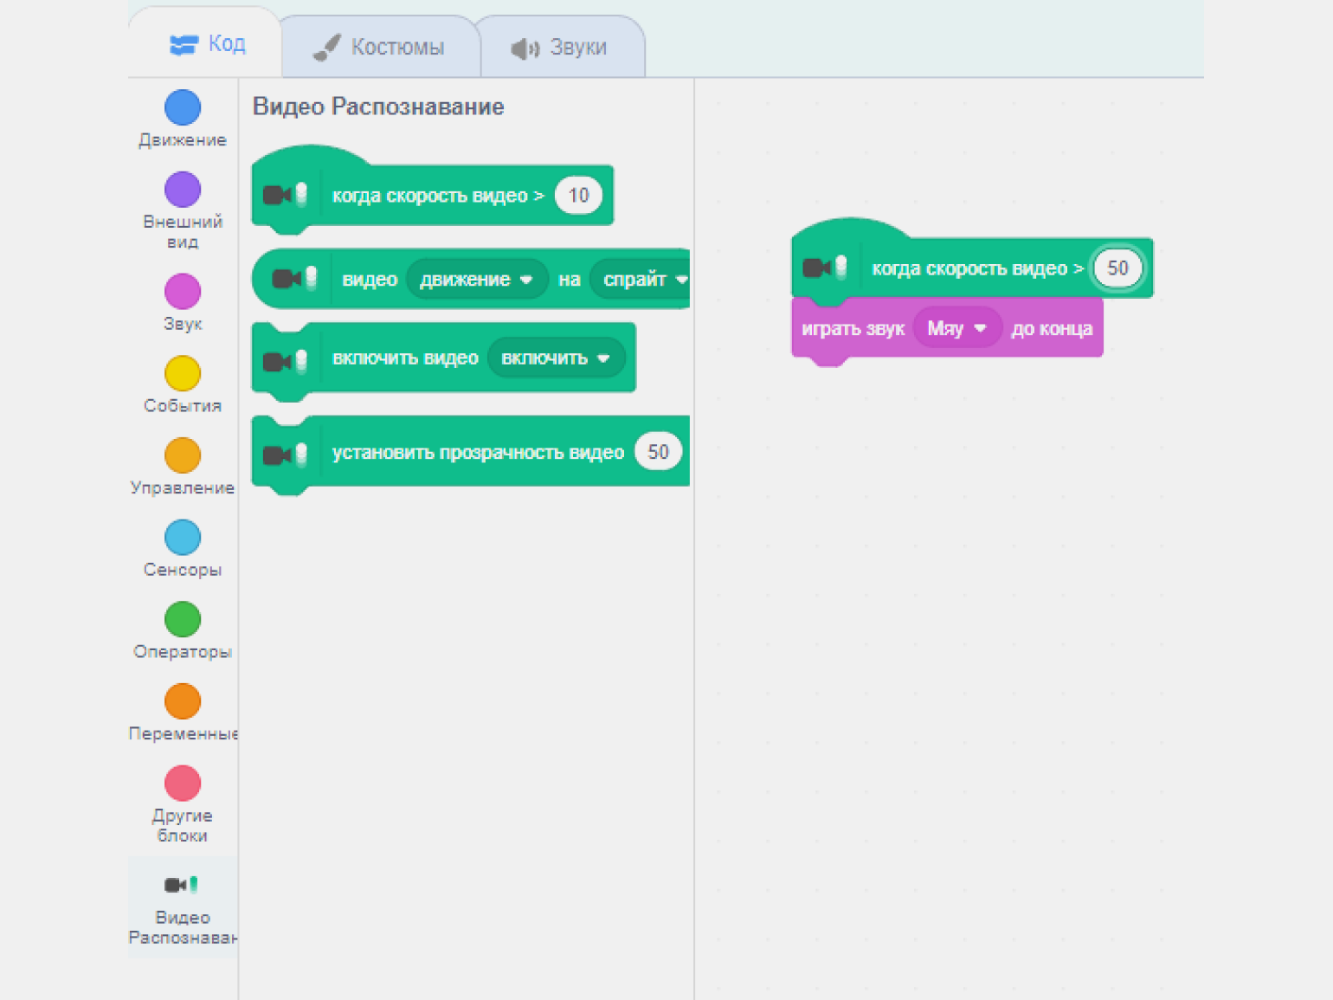Open the Мяу sound dropdown
This screenshot has width=1333, height=1000.
[957, 329]
